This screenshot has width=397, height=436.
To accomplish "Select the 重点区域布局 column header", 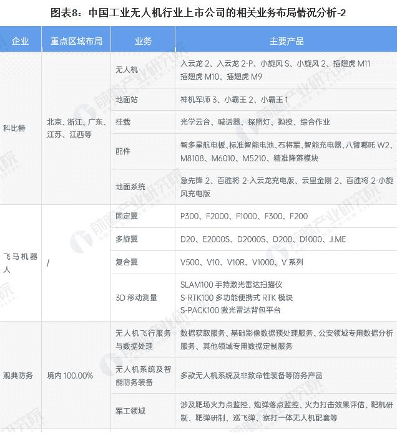I will tap(76, 39).
